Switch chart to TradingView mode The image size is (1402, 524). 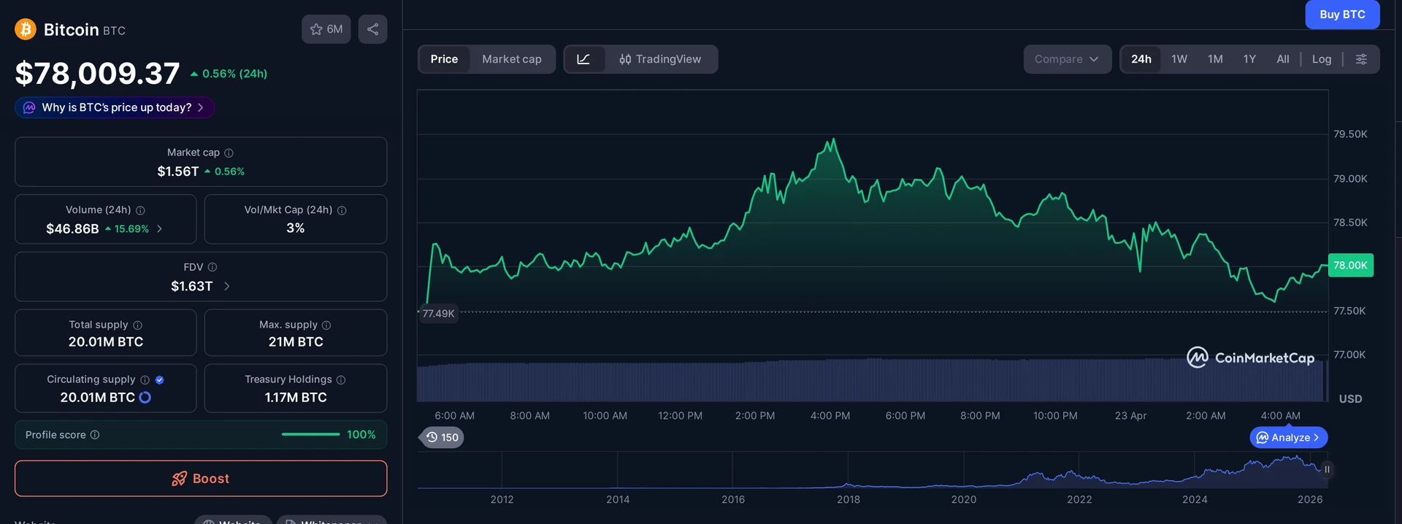660,59
